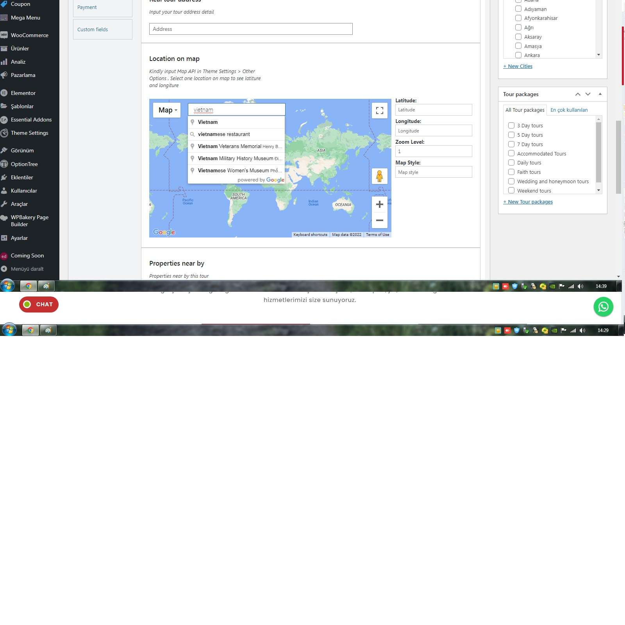The width and height of the screenshot is (625, 625).
Task: Check the 3 Day tours checkbox
Action: coord(511,125)
